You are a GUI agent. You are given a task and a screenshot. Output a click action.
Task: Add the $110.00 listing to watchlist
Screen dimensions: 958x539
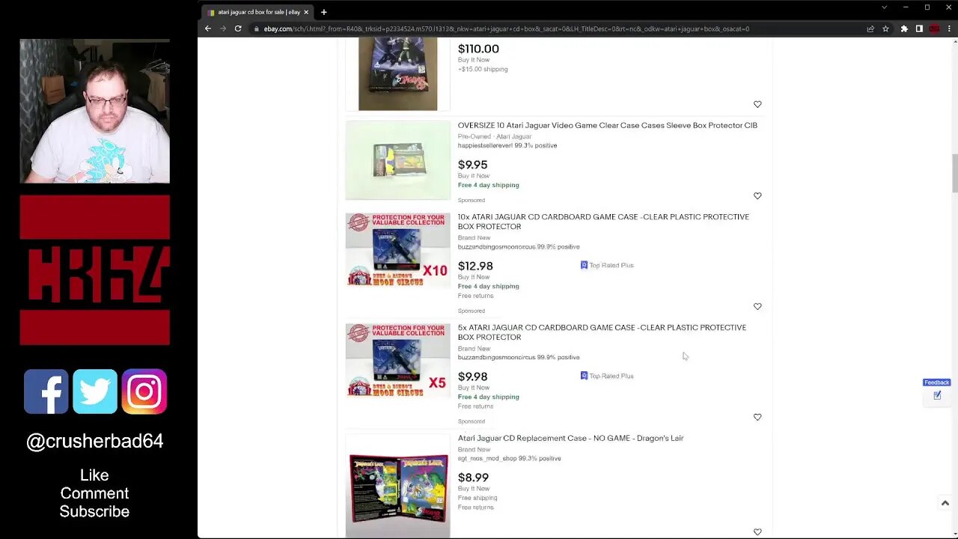757,104
